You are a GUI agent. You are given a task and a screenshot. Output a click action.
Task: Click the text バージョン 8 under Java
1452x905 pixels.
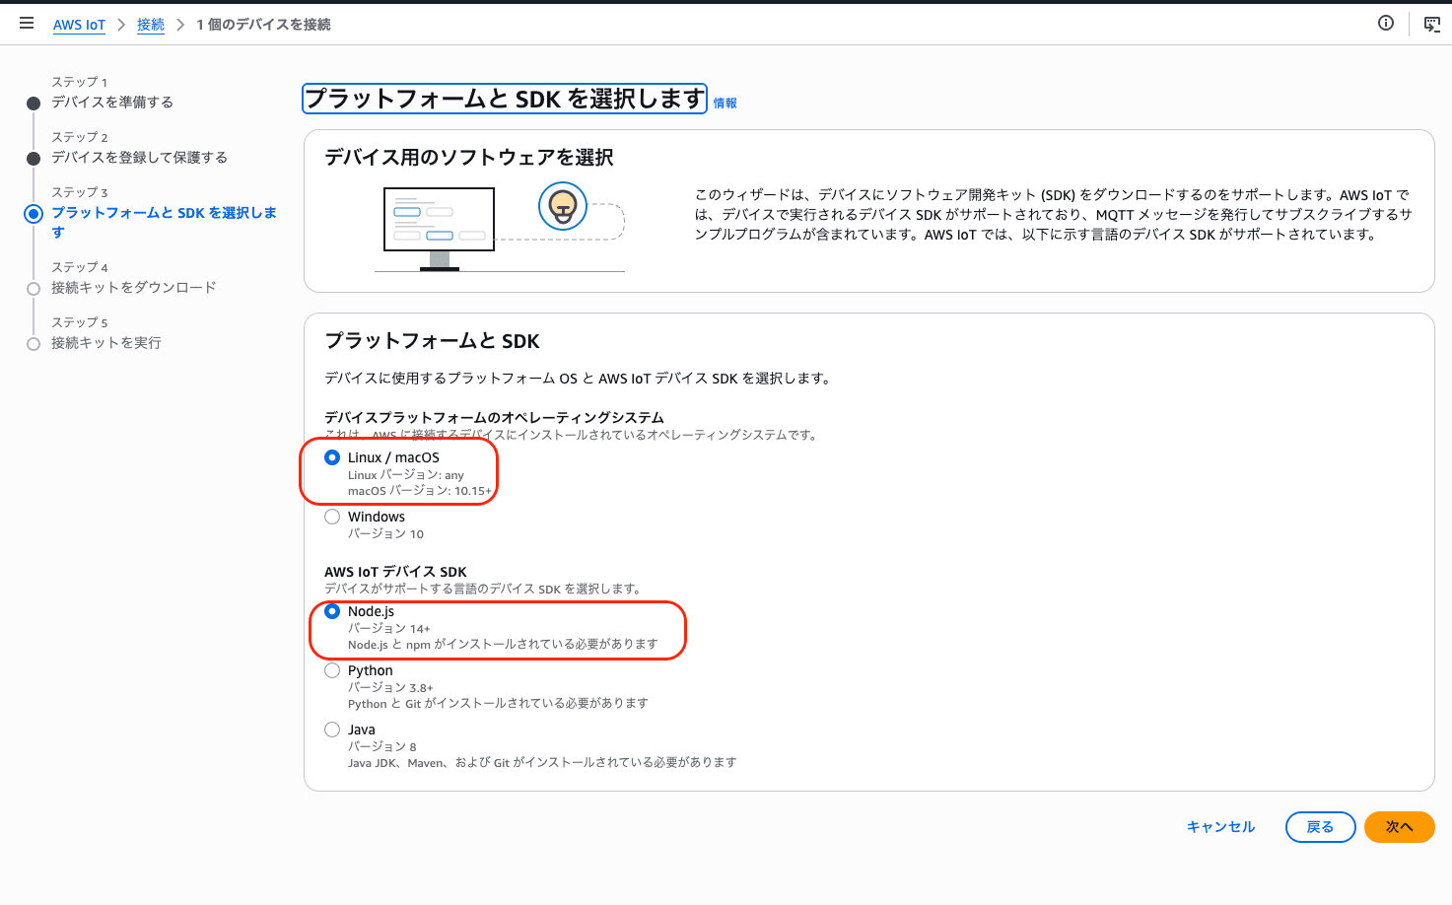coord(381,746)
